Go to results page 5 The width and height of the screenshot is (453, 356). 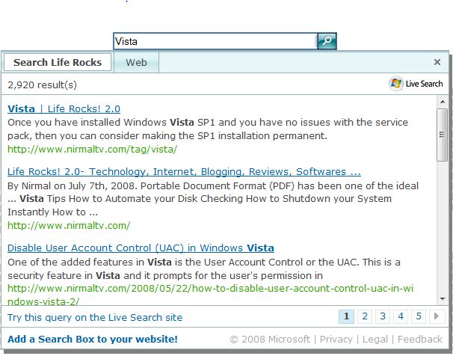pyautogui.click(x=419, y=316)
